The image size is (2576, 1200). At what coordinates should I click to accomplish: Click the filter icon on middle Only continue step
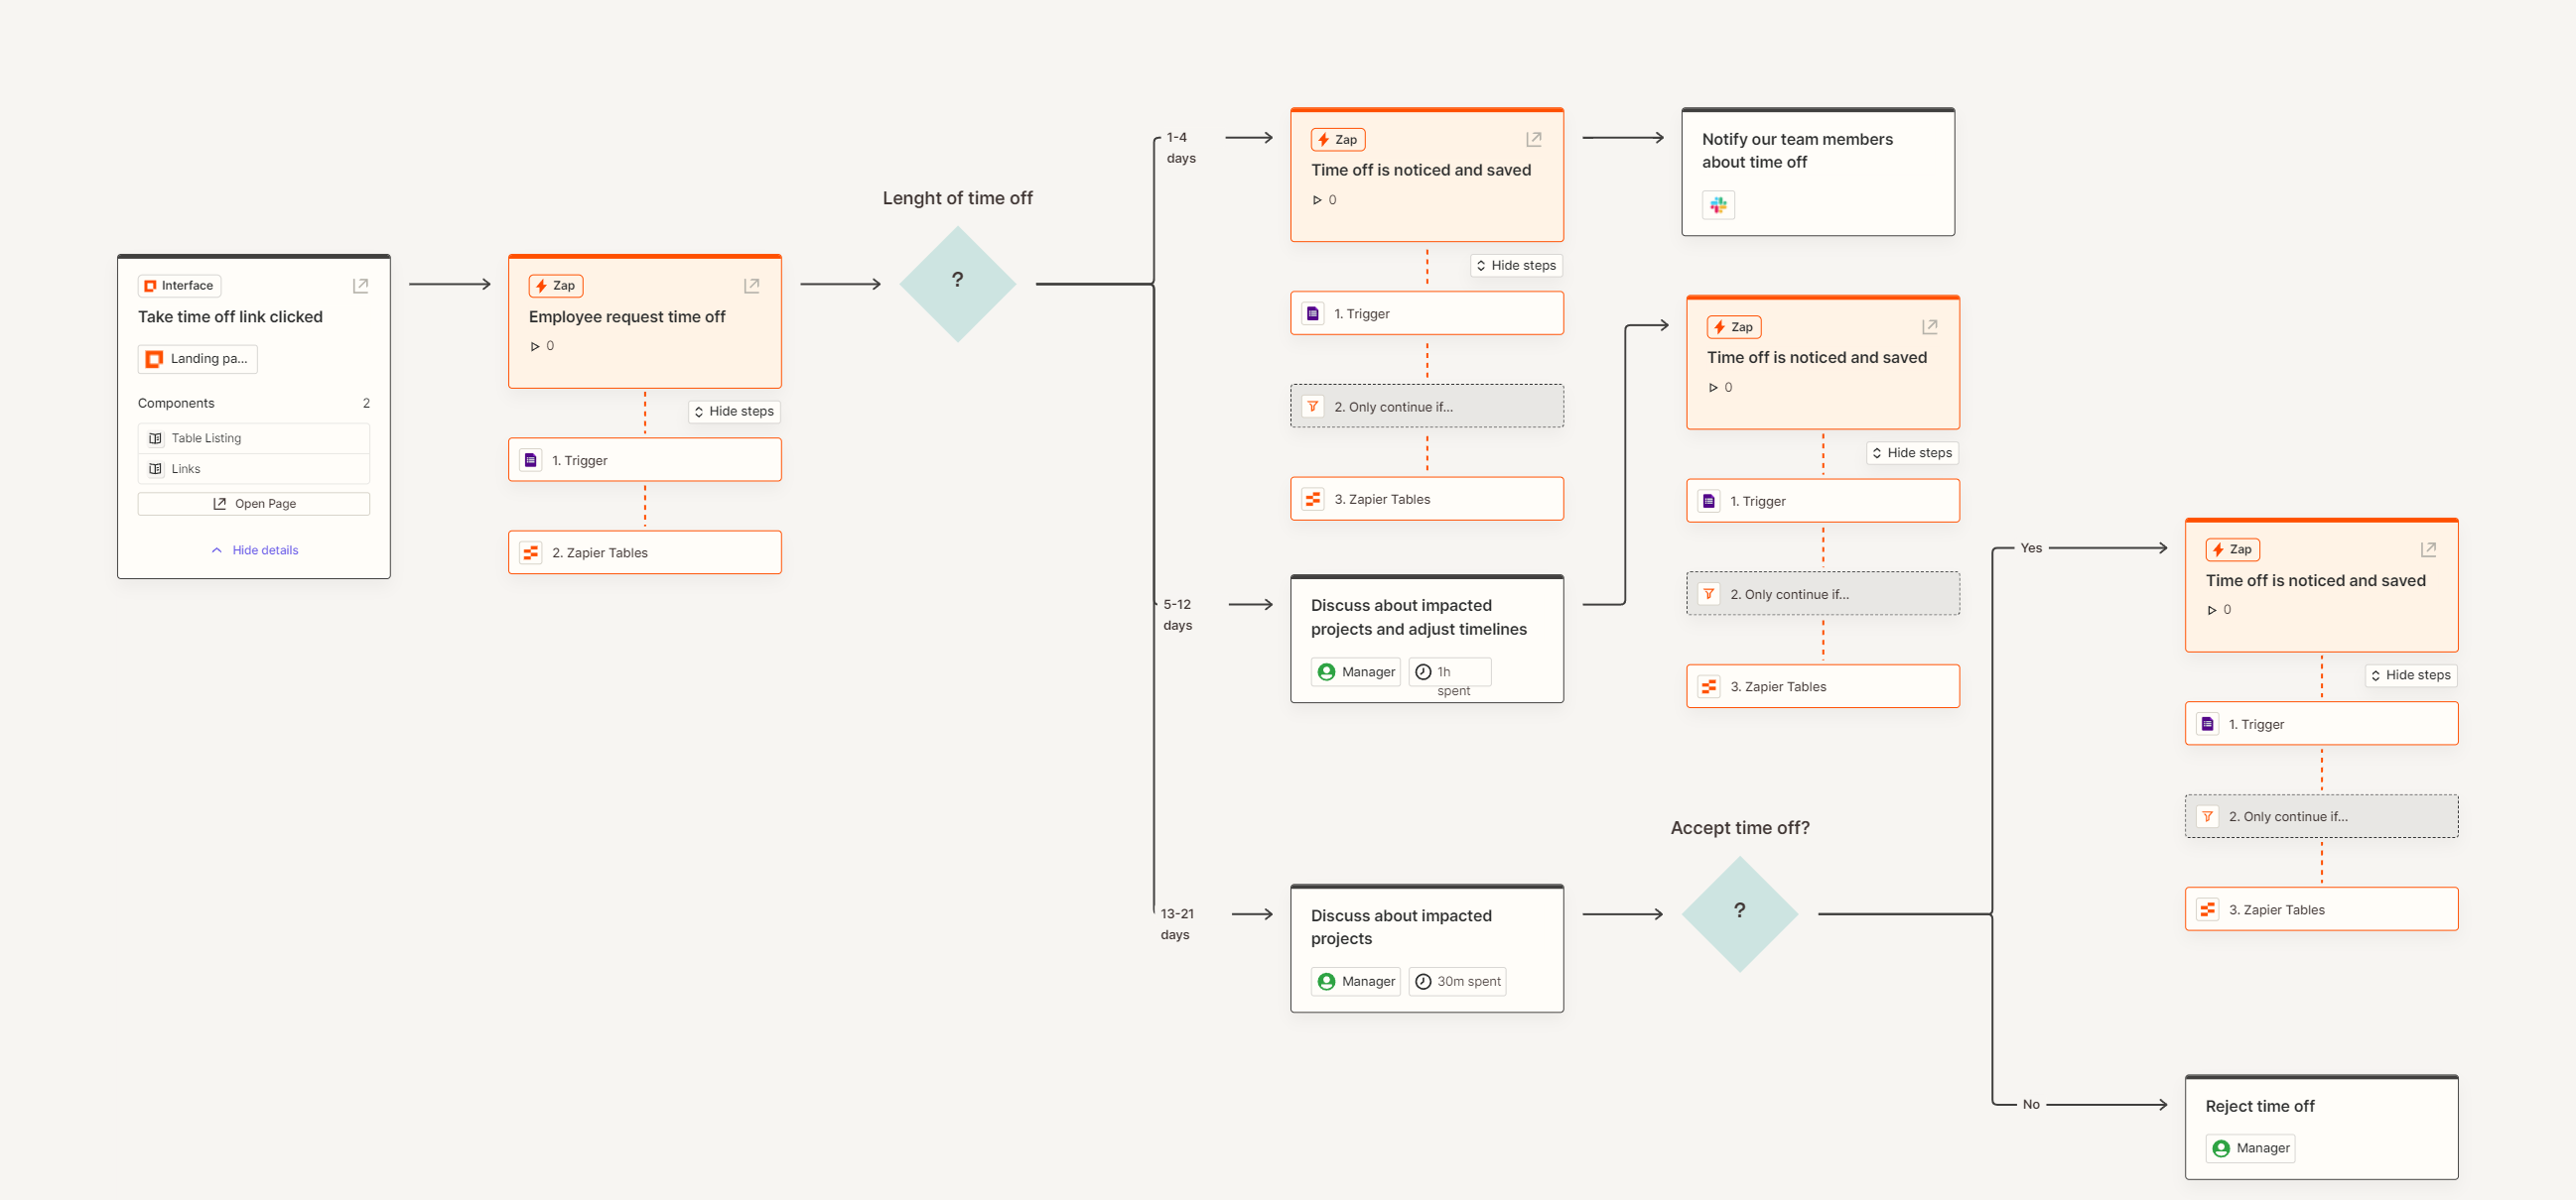click(x=1709, y=593)
